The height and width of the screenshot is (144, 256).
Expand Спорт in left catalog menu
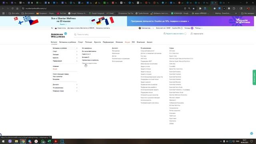pos(65,52)
